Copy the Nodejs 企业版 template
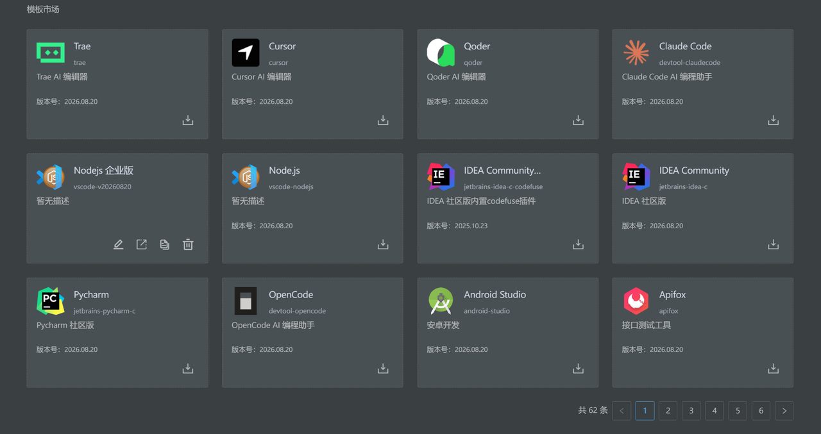821x434 pixels. click(x=165, y=245)
